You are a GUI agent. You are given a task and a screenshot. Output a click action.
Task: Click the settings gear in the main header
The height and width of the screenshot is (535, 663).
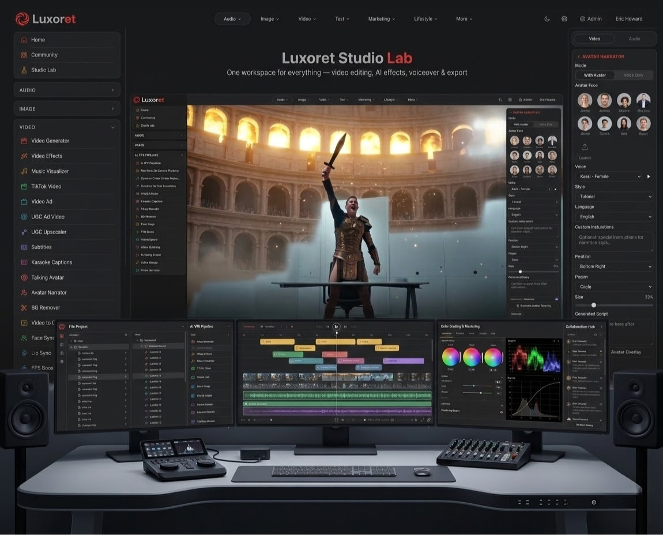coord(564,19)
